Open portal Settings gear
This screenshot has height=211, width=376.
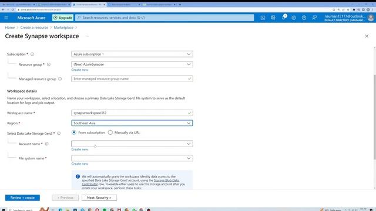tap(294, 18)
